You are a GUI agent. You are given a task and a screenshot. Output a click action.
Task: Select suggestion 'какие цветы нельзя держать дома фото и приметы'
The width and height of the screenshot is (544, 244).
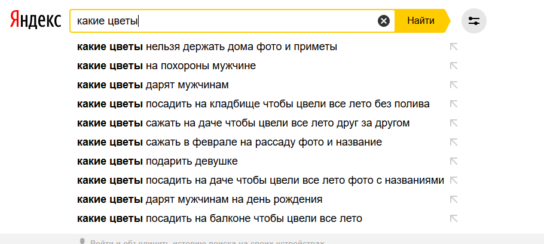207,47
